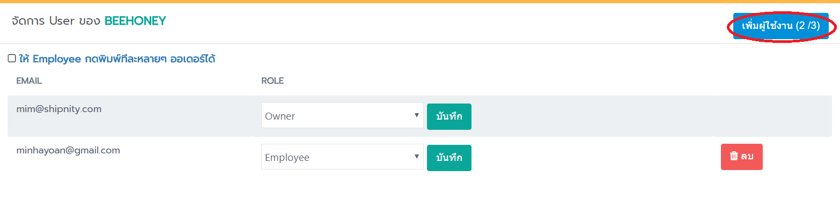Expand the Owner role select box
840x199 pixels.
pos(342,116)
